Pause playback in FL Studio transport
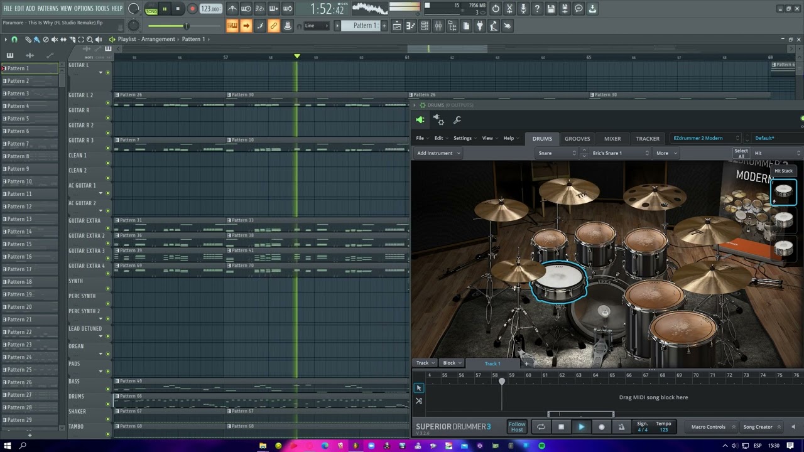 tap(165, 9)
